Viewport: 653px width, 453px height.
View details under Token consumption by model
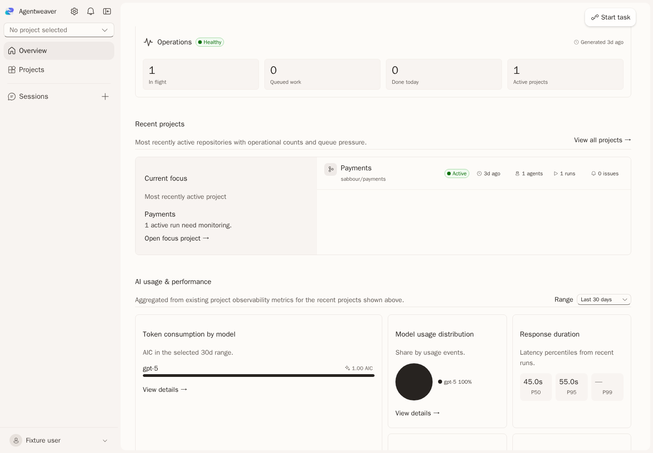point(165,390)
